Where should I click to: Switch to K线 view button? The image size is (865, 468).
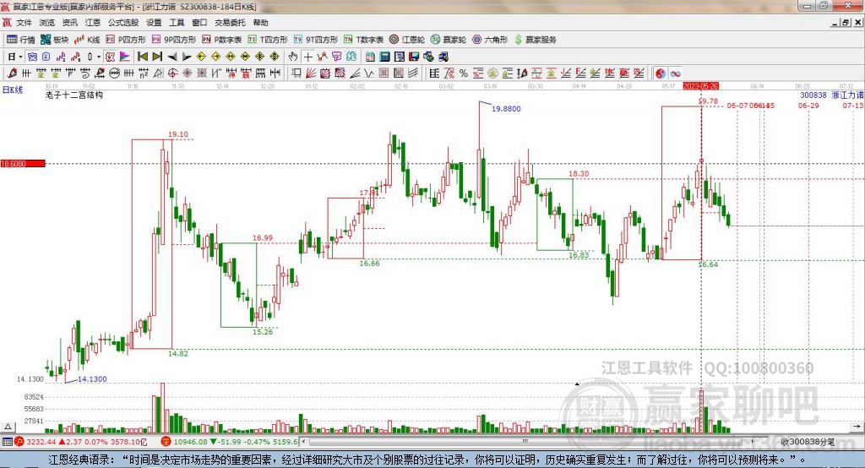[x=87, y=40]
